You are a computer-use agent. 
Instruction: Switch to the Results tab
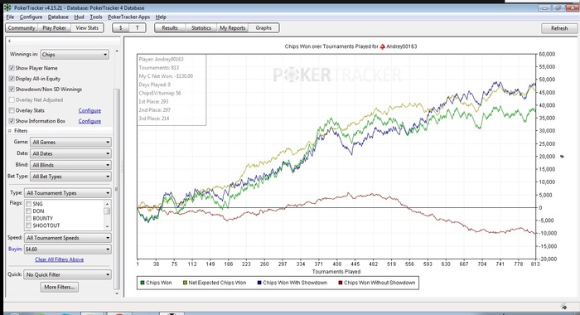pos(170,27)
